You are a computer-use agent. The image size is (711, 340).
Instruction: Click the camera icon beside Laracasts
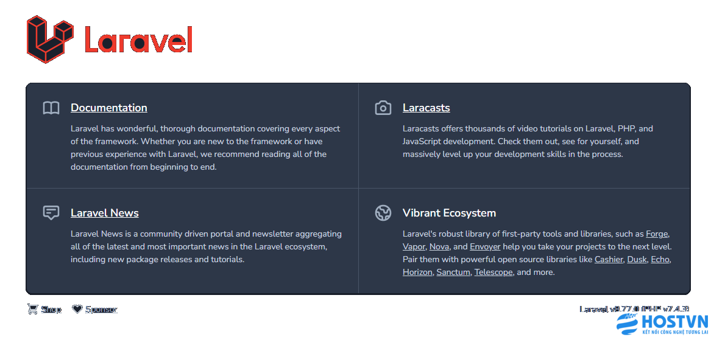pos(383,108)
